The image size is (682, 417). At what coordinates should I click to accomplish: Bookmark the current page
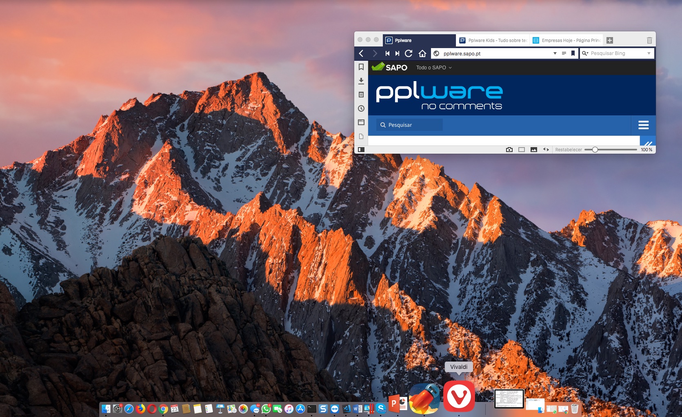pyautogui.click(x=573, y=53)
